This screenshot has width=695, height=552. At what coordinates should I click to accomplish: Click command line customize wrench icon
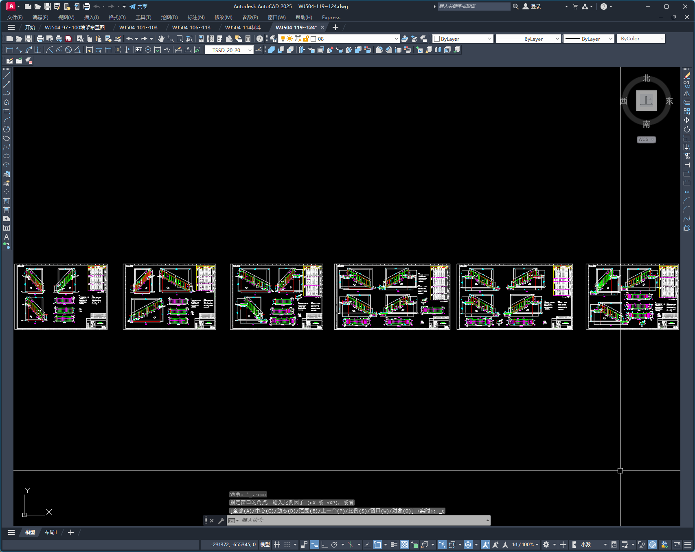(x=221, y=520)
